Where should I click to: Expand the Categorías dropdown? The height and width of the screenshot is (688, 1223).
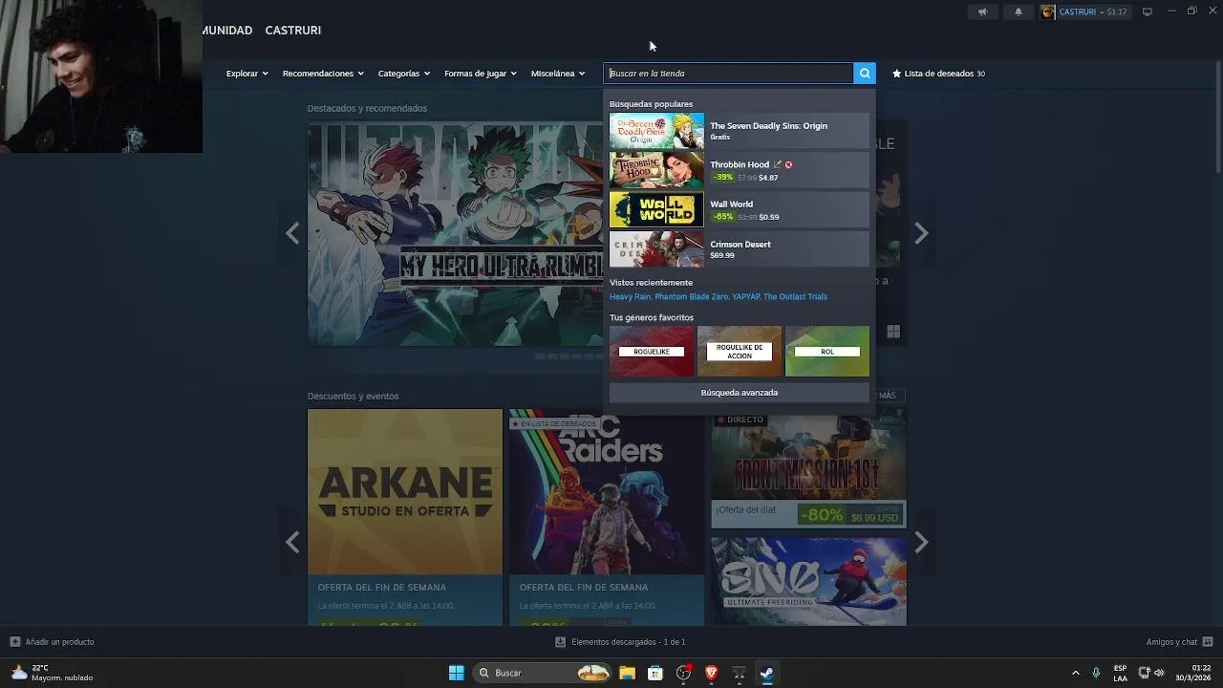(x=403, y=74)
